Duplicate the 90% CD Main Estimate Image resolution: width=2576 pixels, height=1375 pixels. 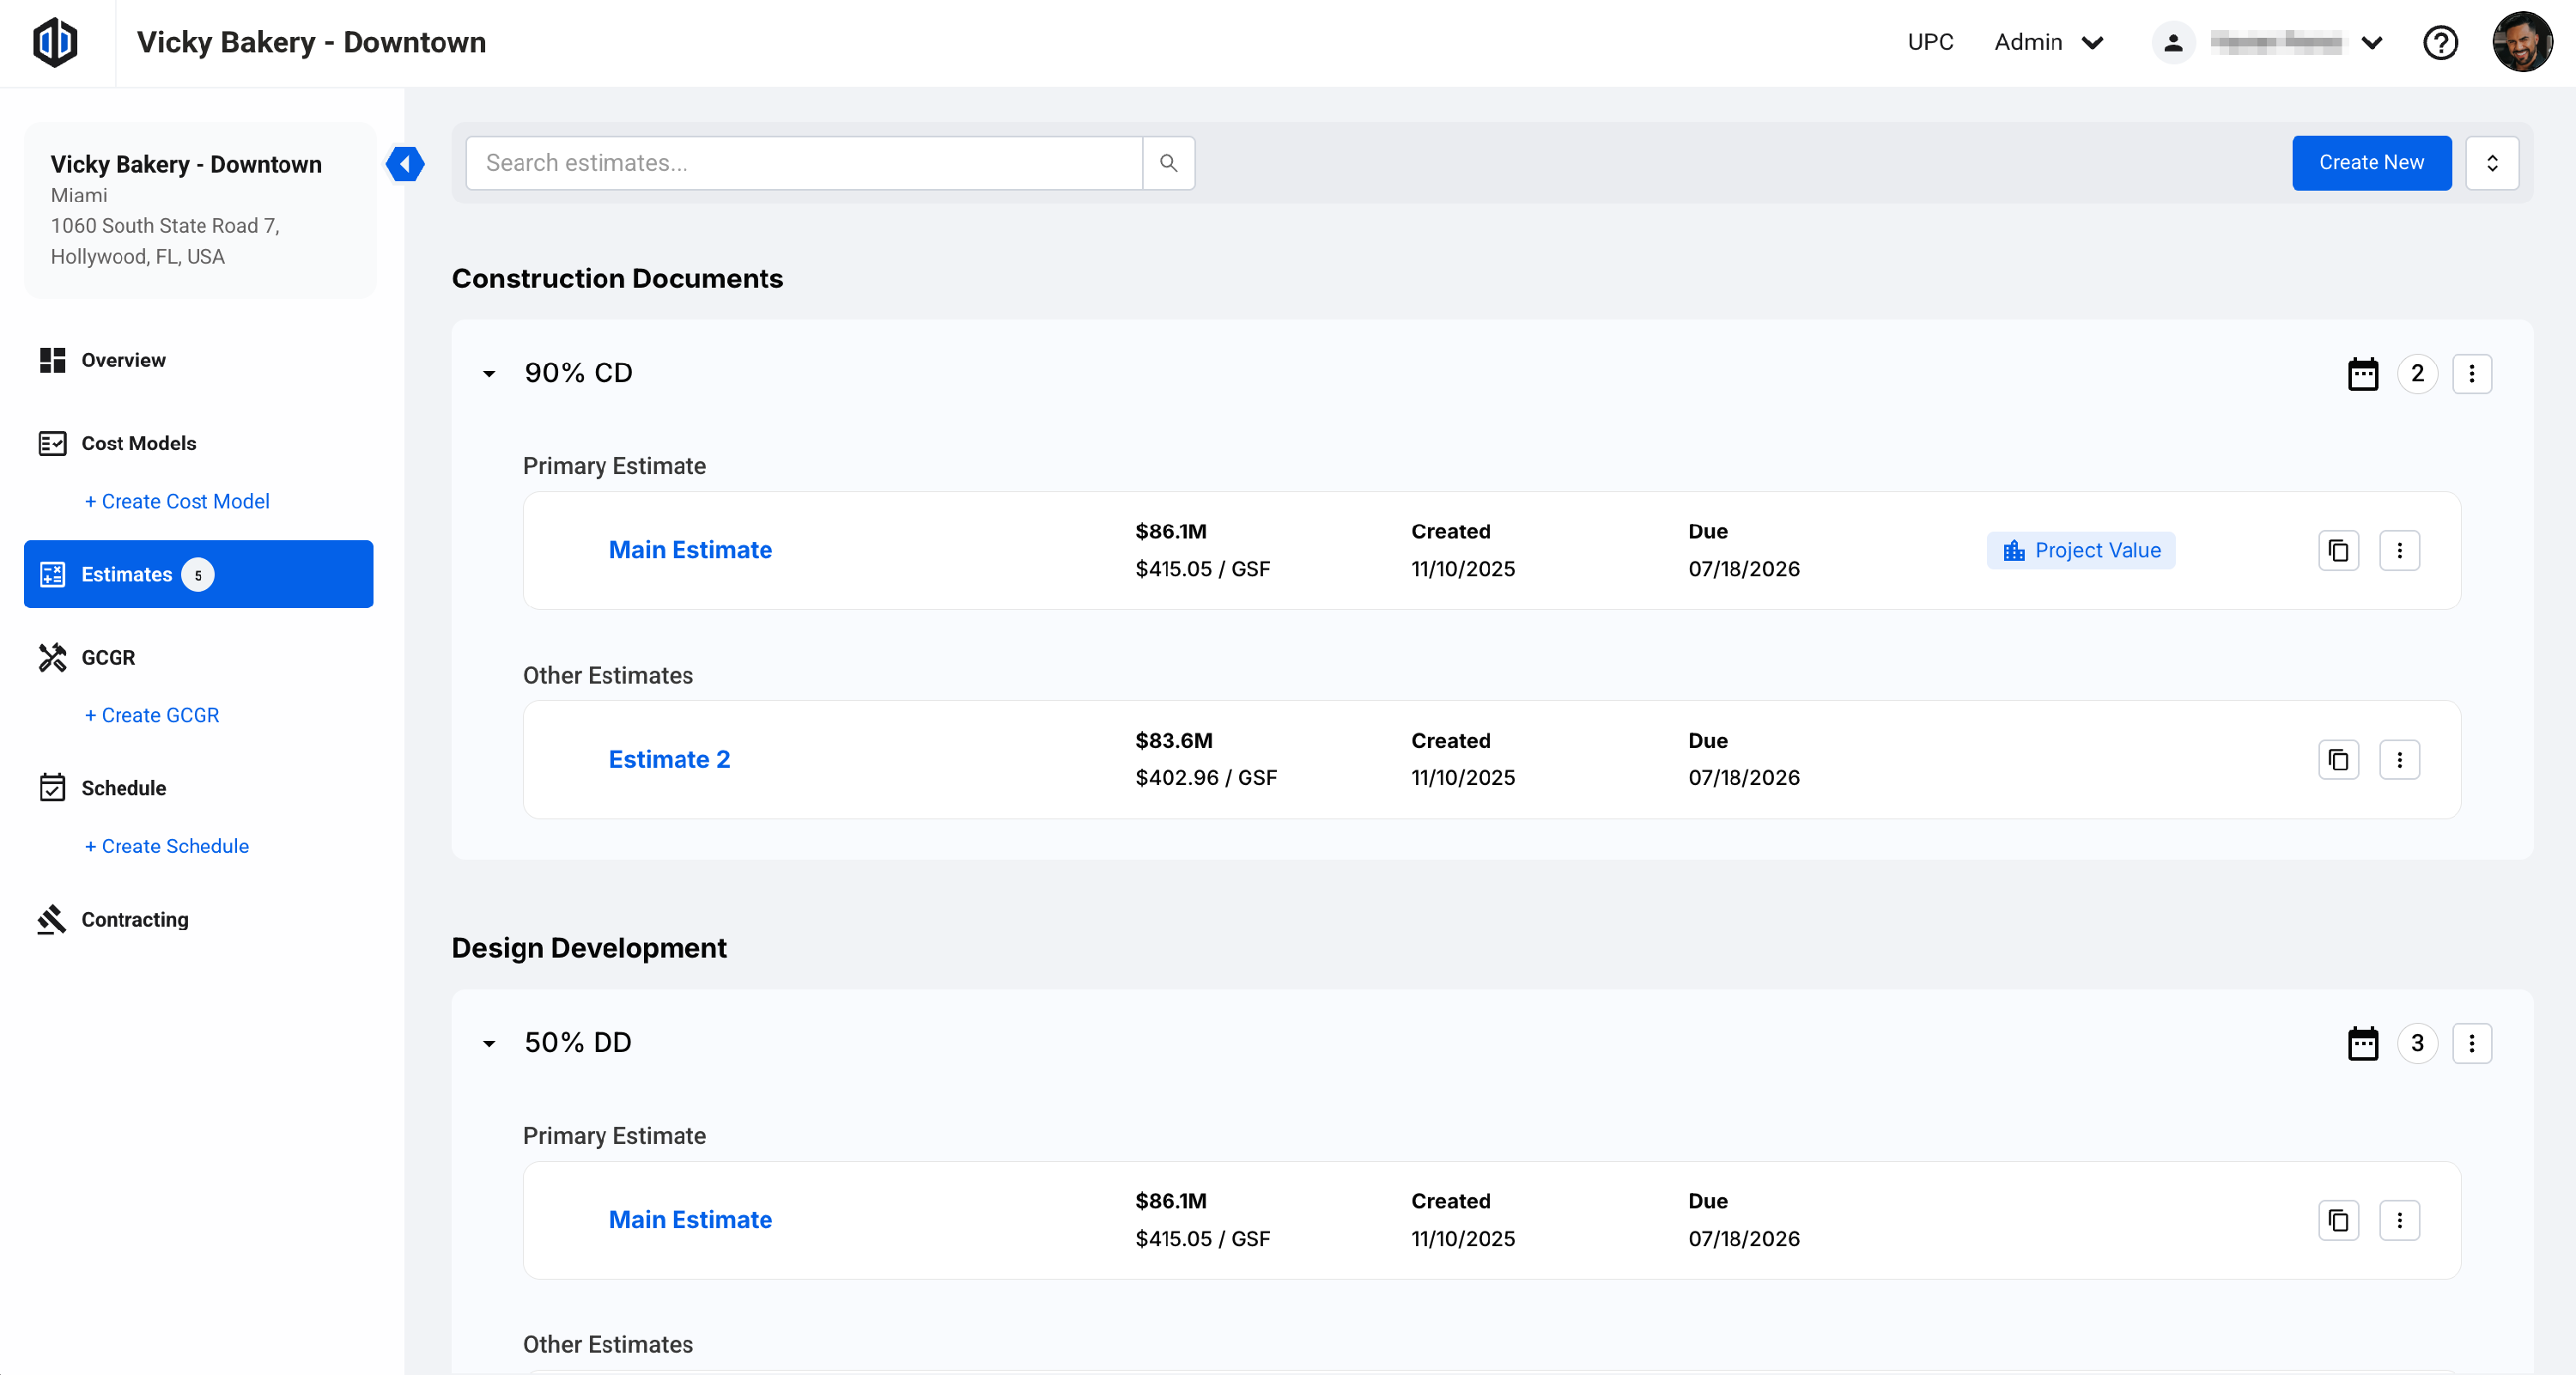click(x=2338, y=551)
